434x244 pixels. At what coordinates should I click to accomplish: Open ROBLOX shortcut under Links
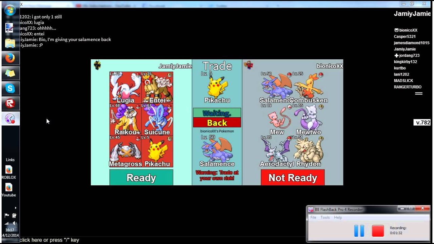tap(9, 172)
